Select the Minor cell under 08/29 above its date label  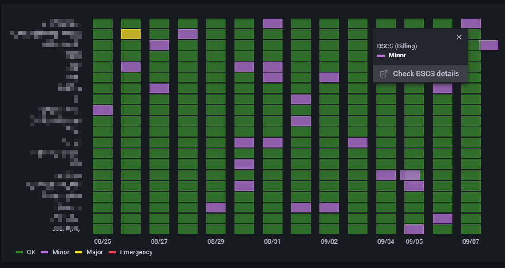point(216,207)
